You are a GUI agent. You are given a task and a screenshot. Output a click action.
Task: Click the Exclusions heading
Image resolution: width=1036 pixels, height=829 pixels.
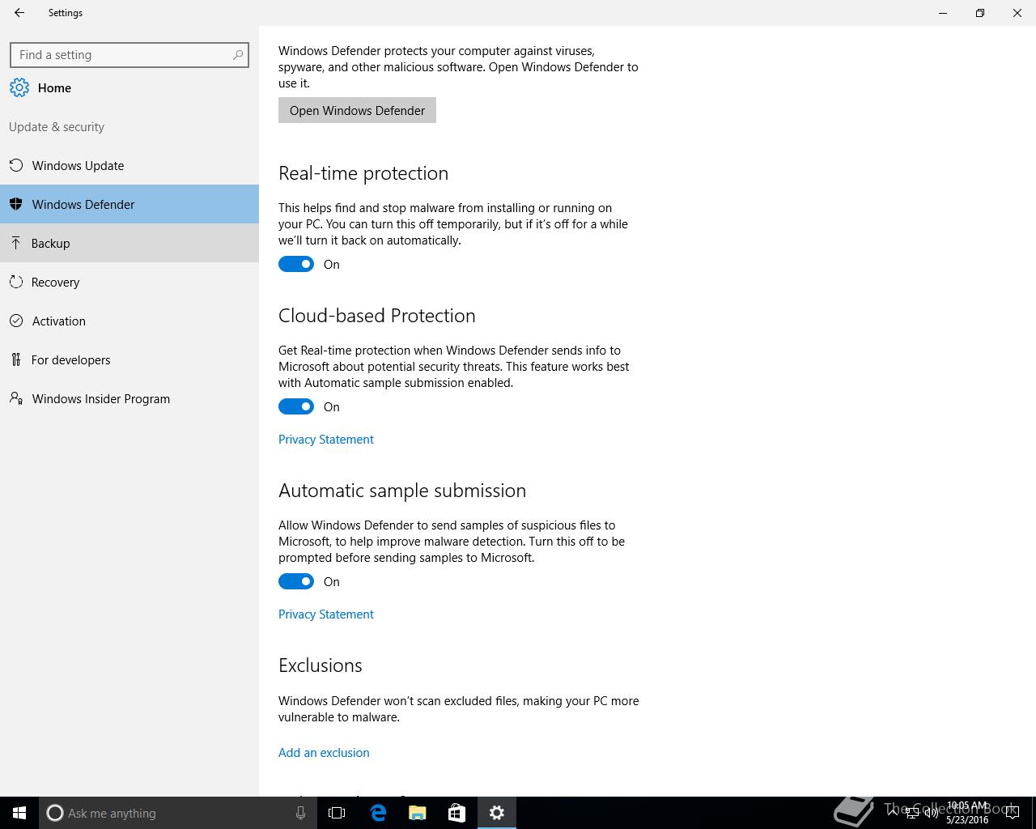pos(321,665)
